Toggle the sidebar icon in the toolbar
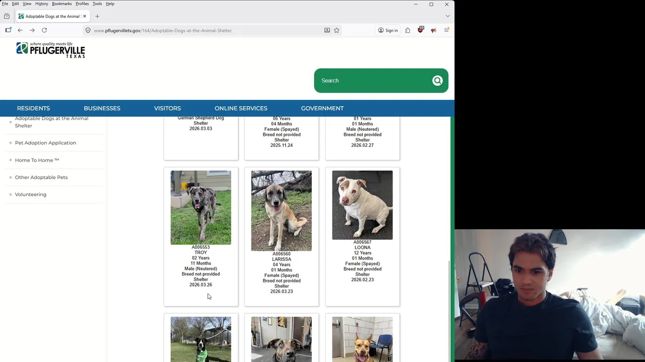 pyautogui.click(x=8, y=30)
